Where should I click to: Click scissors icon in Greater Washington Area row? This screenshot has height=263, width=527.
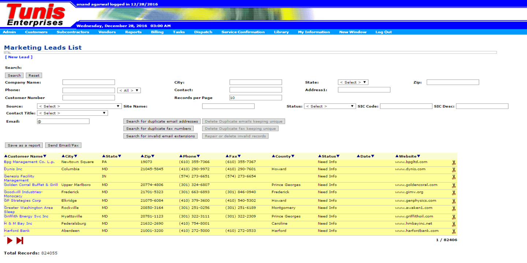coord(454,209)
